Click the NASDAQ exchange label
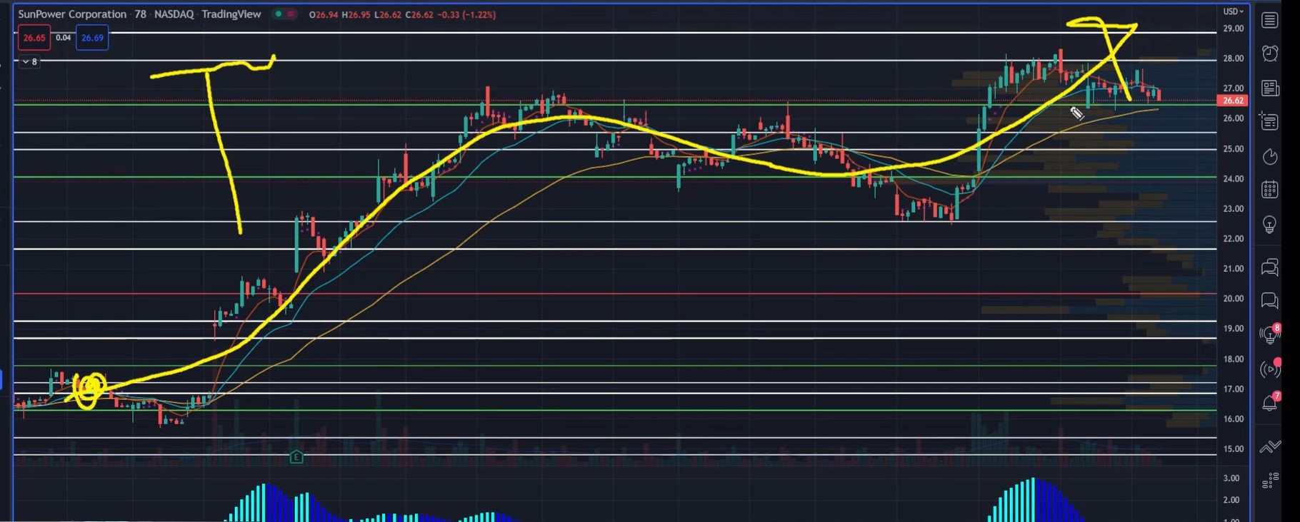This screenshot has width=1300, height=522. click(x=174, y=14)
